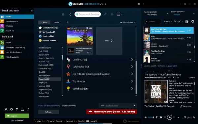Expand Top Hits, die gerade gespielt werden
Image resolution: width=198 pixels, height=124 pixels.
(x=100, y=74)
